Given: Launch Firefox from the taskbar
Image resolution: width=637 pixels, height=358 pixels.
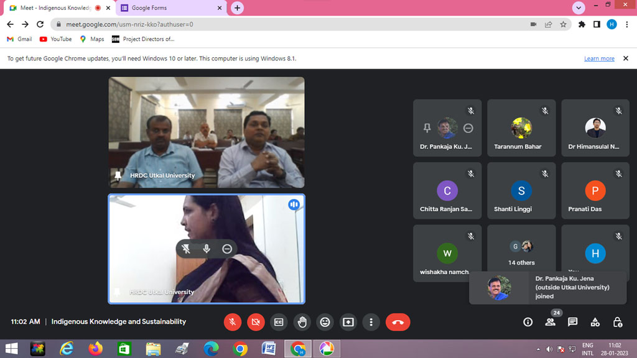Looking at the screenshot, I should 95,349.
